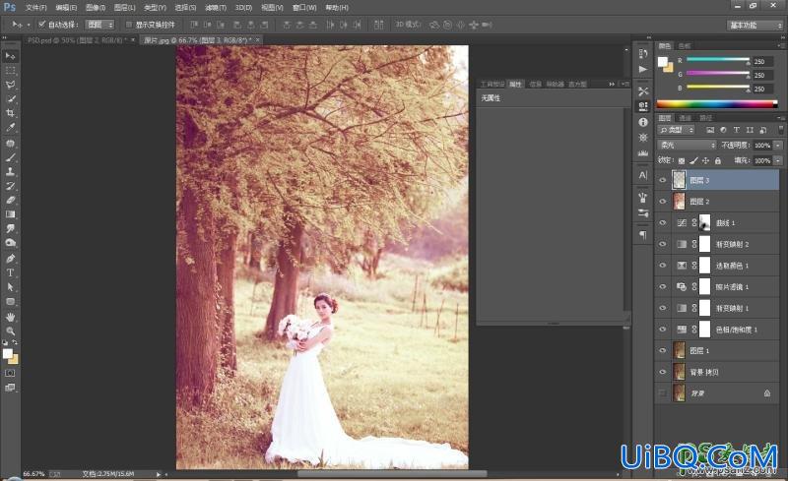Select the Dodge tool
The image size is (788, 481).
click(x=10, y=243)
